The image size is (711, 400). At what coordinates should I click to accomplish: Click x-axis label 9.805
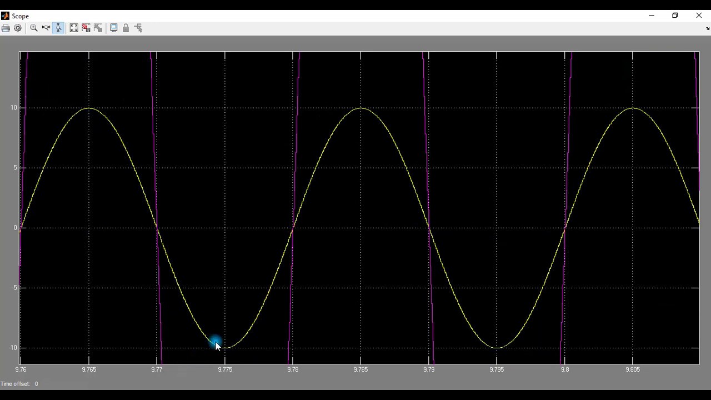point(633,369)
